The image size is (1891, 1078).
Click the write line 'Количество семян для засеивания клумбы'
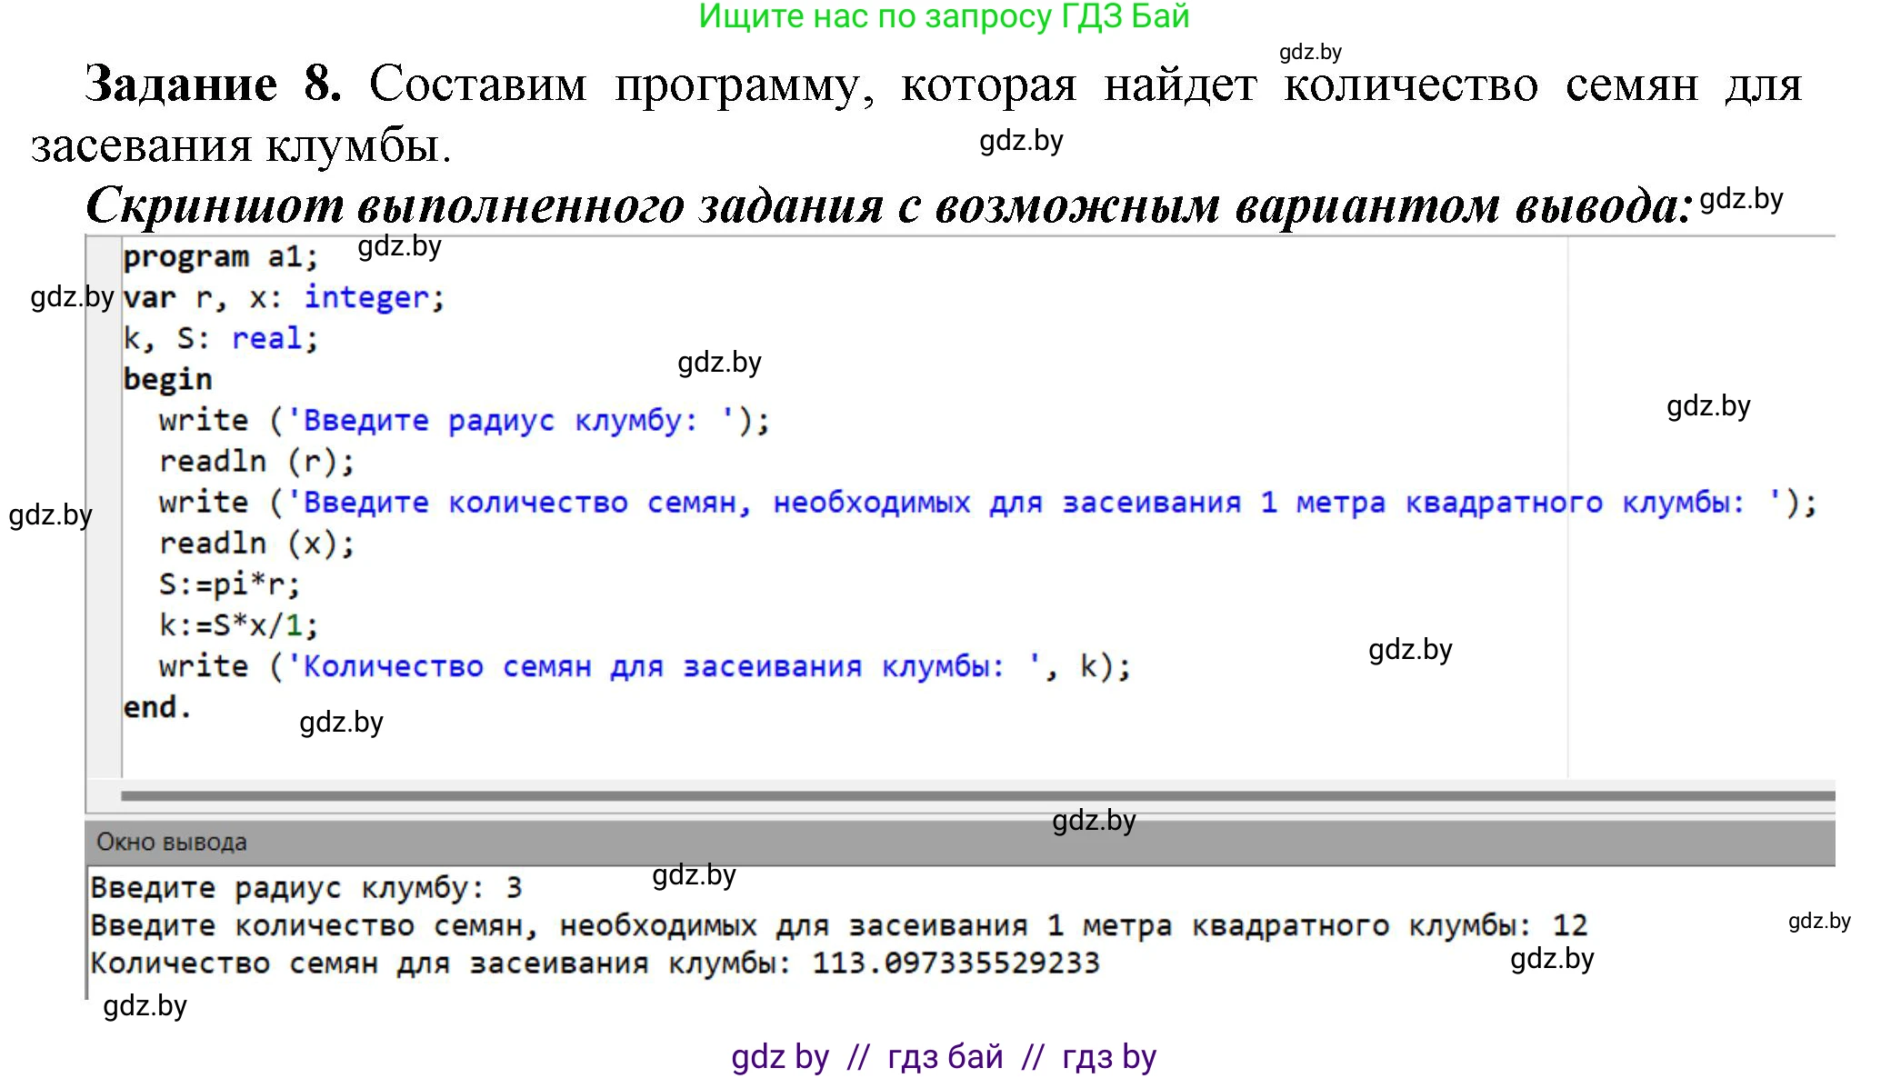tap(645, 666)
